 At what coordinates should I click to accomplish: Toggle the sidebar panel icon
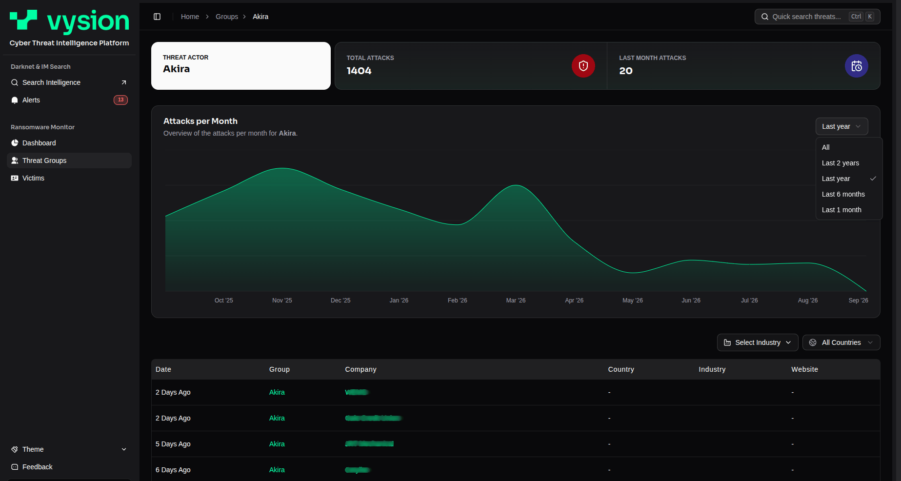[157, 17]
